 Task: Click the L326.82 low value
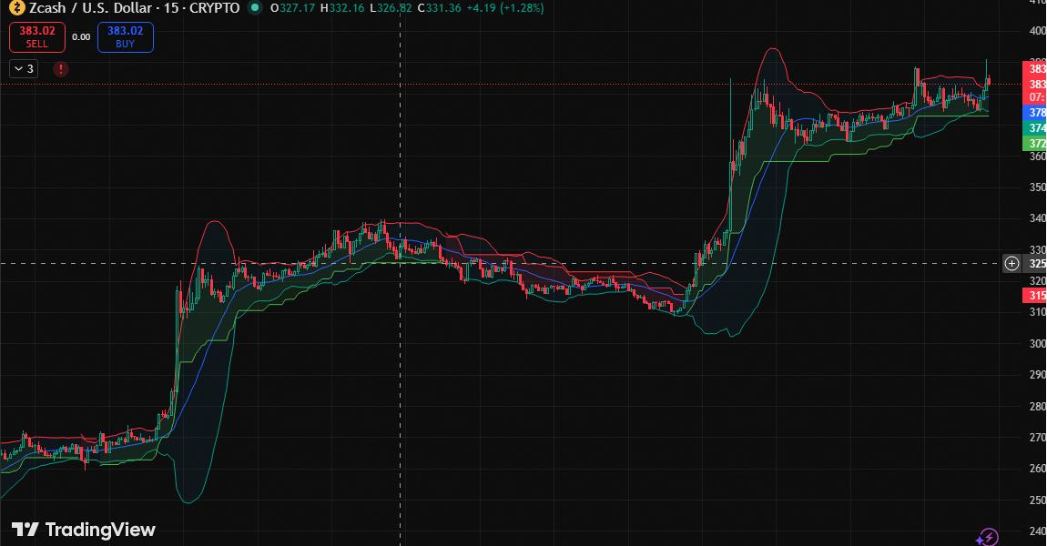click(x=391, y=8)
